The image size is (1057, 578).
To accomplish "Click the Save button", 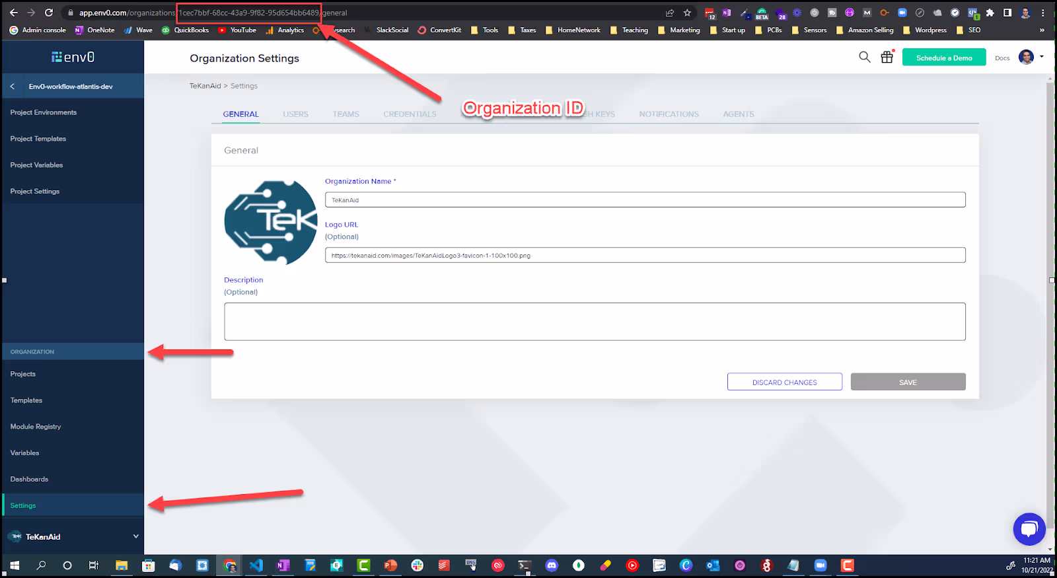I will tap(908, 382).
